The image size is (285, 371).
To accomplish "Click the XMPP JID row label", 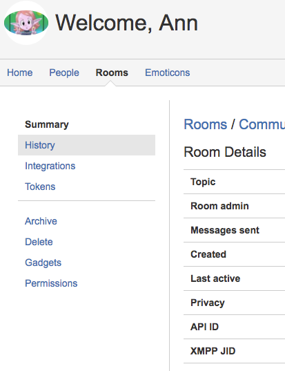I will pyautogui.click(x=213, y=351).
